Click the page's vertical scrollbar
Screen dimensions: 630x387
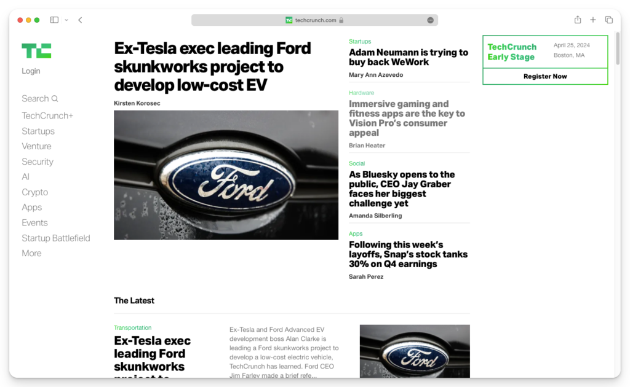(617, 49)
